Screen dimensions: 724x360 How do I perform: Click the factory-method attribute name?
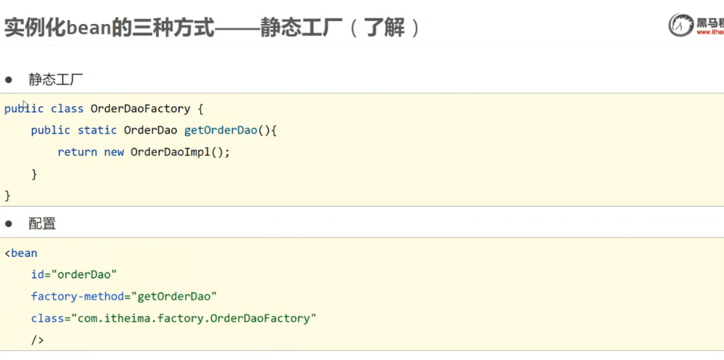(78, 296)
